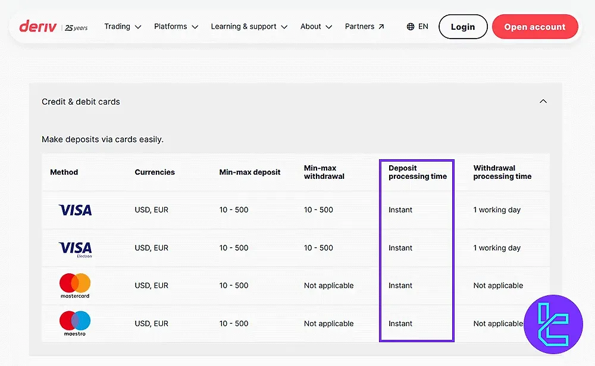595x366 pixels.
Task: Click the Method column header
Action: click(x=64, y=172)
